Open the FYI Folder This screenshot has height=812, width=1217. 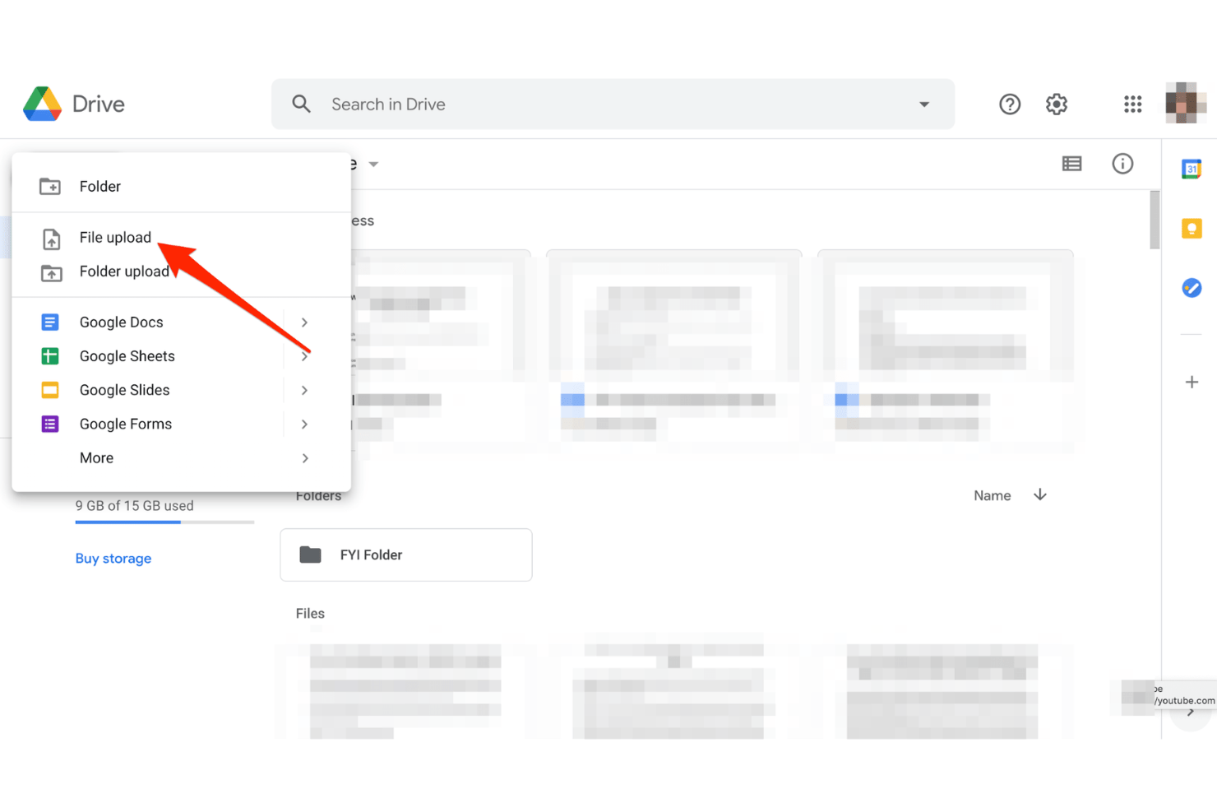point(406,554)
